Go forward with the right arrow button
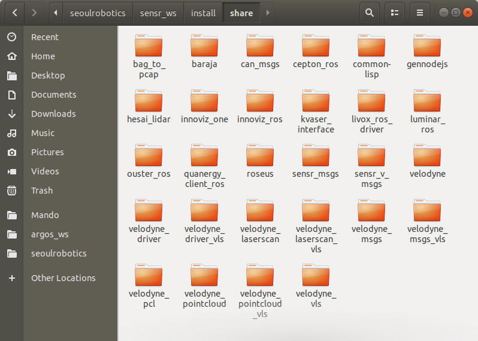The height and width of the screenshot is (341, 478). 34,13
